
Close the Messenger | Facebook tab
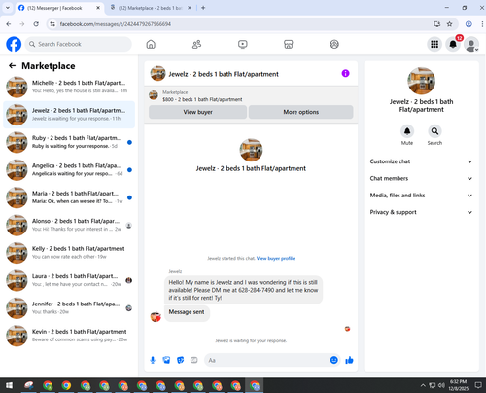pos(98,8)
